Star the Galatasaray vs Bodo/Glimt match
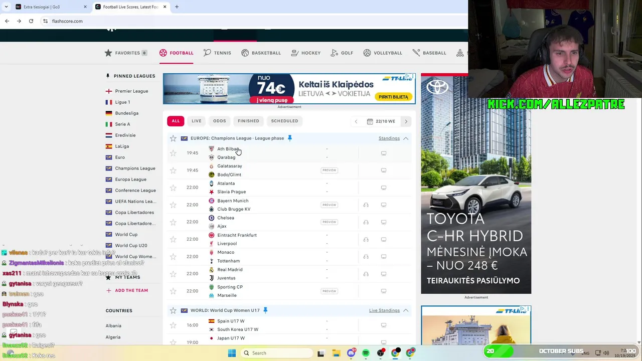 pyautogui.click(x=173, y=170)
